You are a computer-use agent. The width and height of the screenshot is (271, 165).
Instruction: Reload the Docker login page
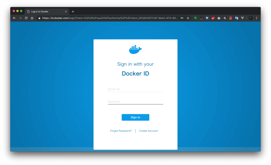point(26,18)
